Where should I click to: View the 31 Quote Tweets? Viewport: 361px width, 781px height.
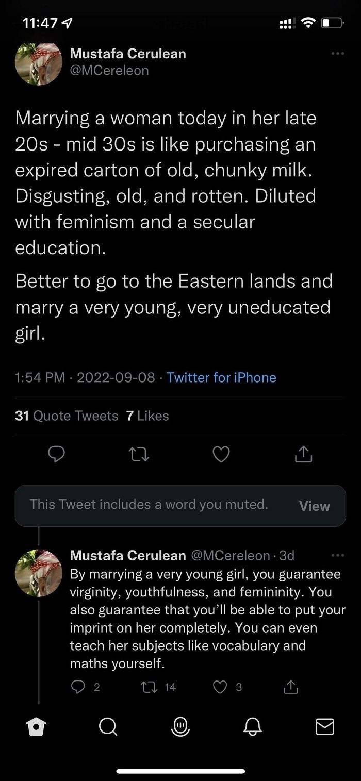[x=67, y=416]
